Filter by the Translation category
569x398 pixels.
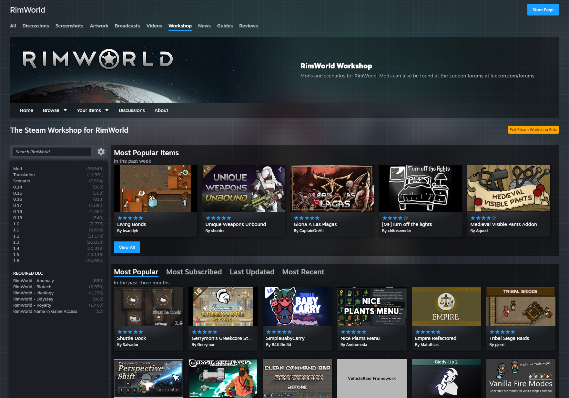coord(58,175)
